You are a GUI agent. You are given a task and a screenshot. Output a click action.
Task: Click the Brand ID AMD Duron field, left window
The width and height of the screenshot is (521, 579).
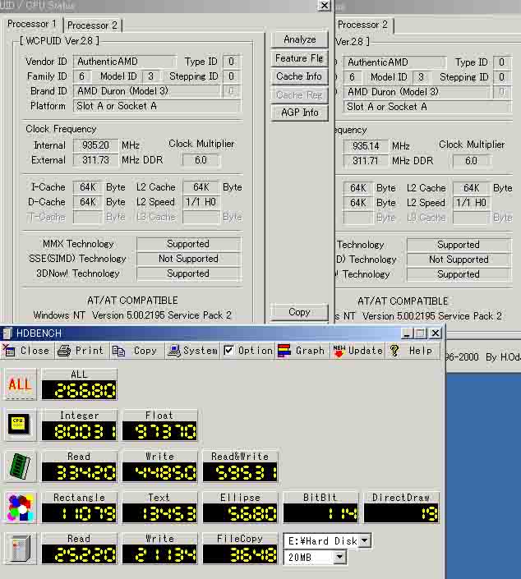point(146,91)
